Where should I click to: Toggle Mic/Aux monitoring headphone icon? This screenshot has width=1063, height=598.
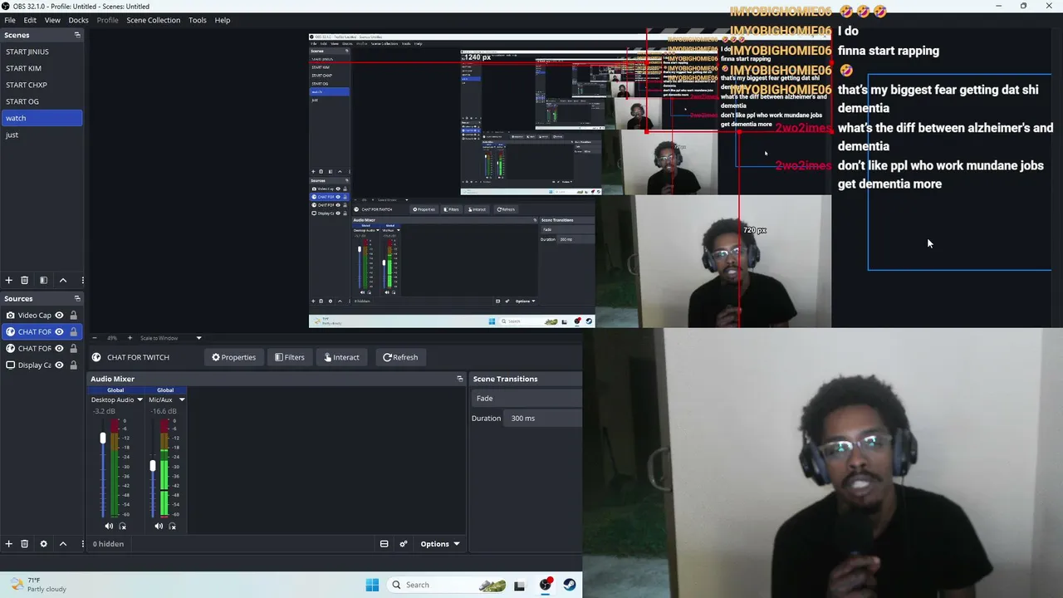click(173, 526)
